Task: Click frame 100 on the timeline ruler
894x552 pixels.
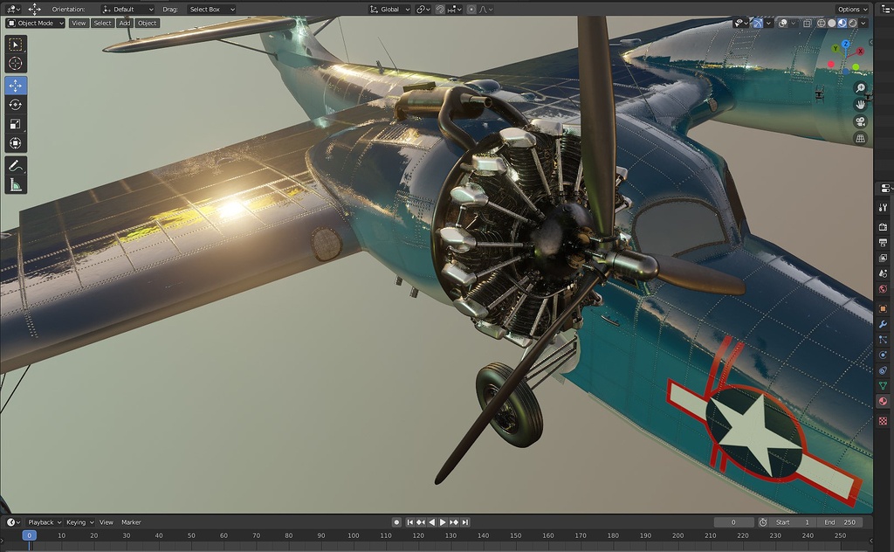Action: pos(353,535)
